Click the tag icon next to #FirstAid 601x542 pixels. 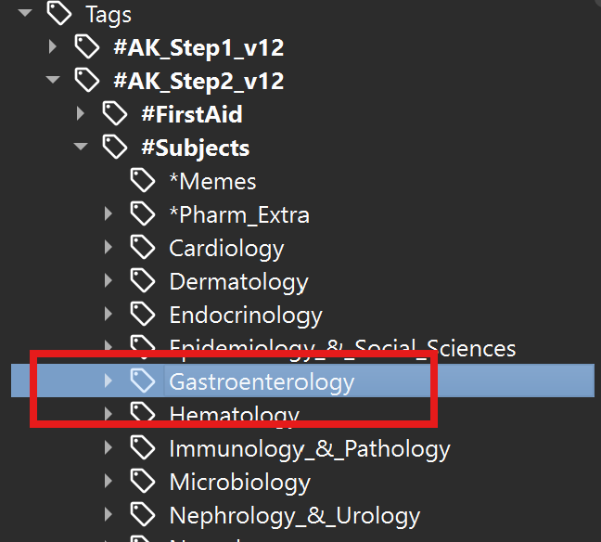(114, 114)
